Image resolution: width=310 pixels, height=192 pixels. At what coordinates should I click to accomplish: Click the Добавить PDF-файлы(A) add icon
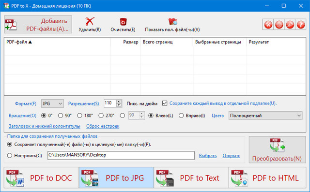(11, 25)
